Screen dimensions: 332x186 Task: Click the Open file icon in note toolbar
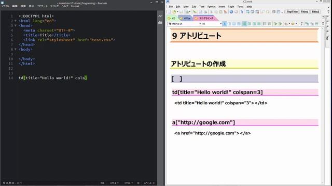(x=174, y=12)
